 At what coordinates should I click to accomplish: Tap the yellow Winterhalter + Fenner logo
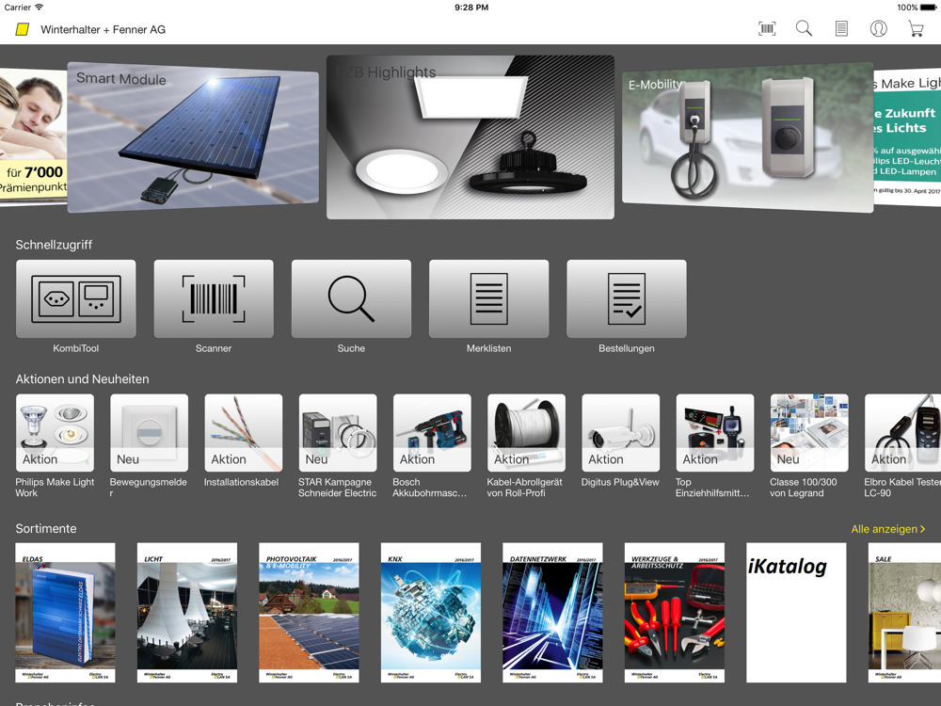tap(23, 29)
